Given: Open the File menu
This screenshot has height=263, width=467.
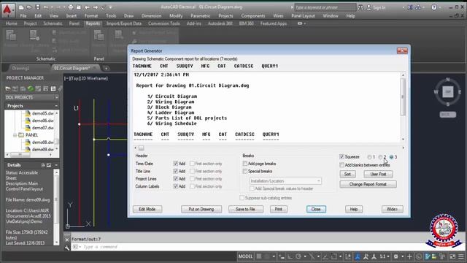Looking at the screenshot, I should point(23,16).
